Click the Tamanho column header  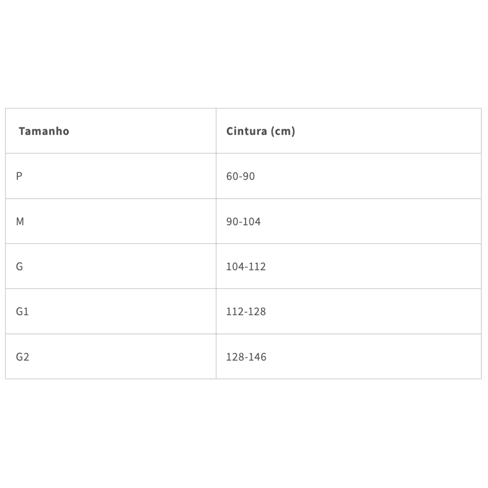tap(111, 131)
